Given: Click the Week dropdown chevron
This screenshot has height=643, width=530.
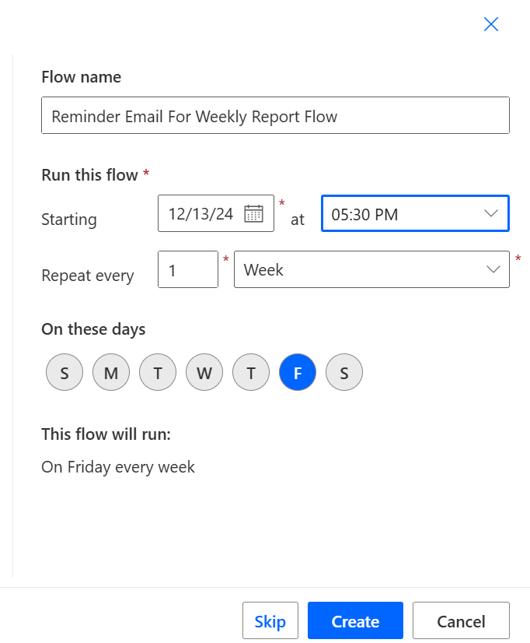Looking at the screenshot, I should pyautogui.click(x=493, y=269).
